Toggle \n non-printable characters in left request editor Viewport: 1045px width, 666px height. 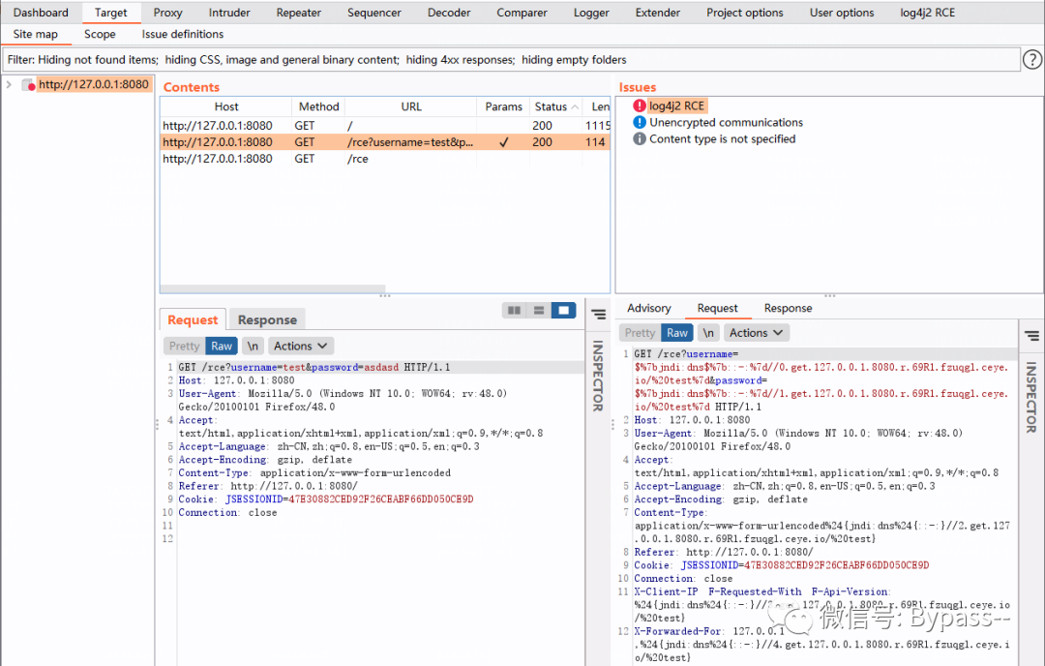pyautogui.click(x=253, y=346)
